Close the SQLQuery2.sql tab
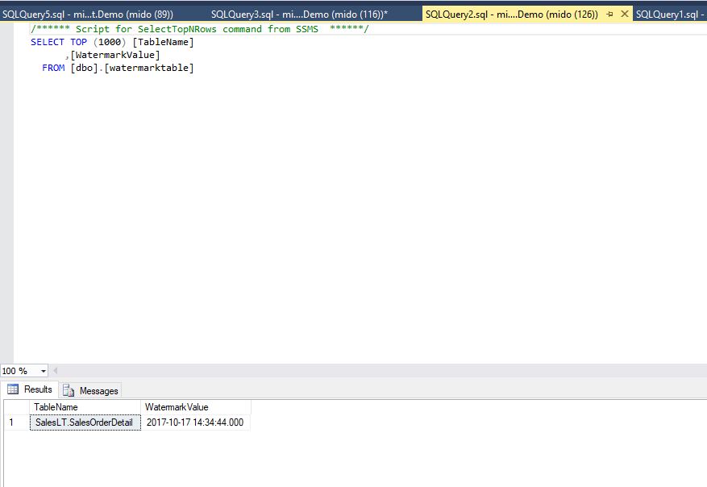The width and height of the screenshot is (707, 487). tap(625, 14)
